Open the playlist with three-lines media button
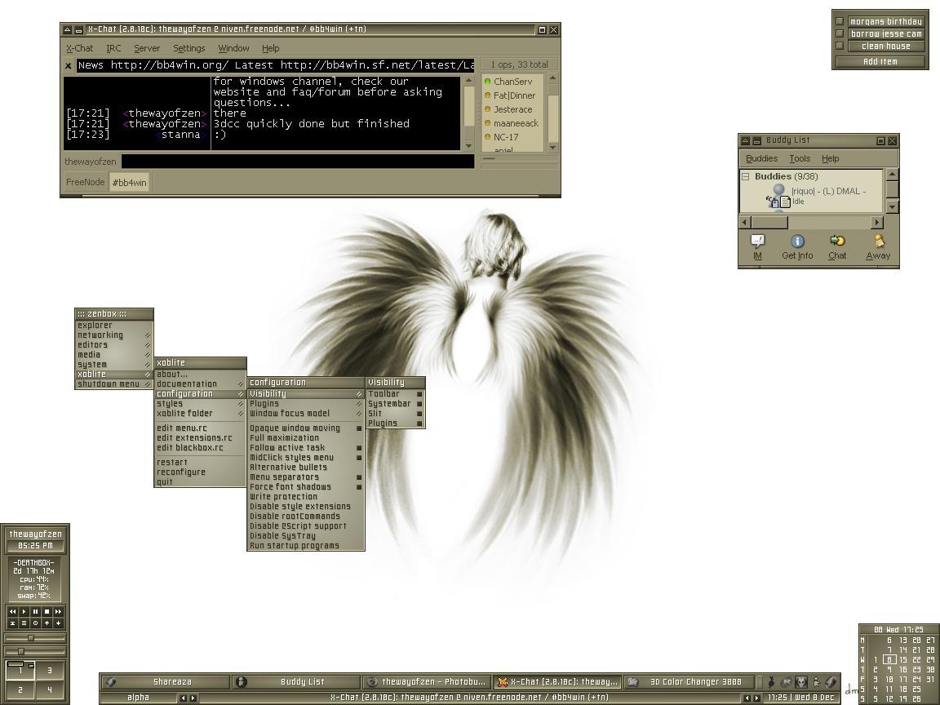The image size is (940, 705). coord(24,623)
